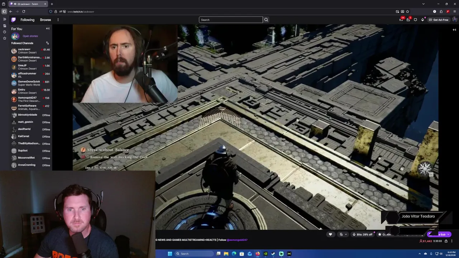Open a new browser tab
459x258 pixels.
(52, 4)
